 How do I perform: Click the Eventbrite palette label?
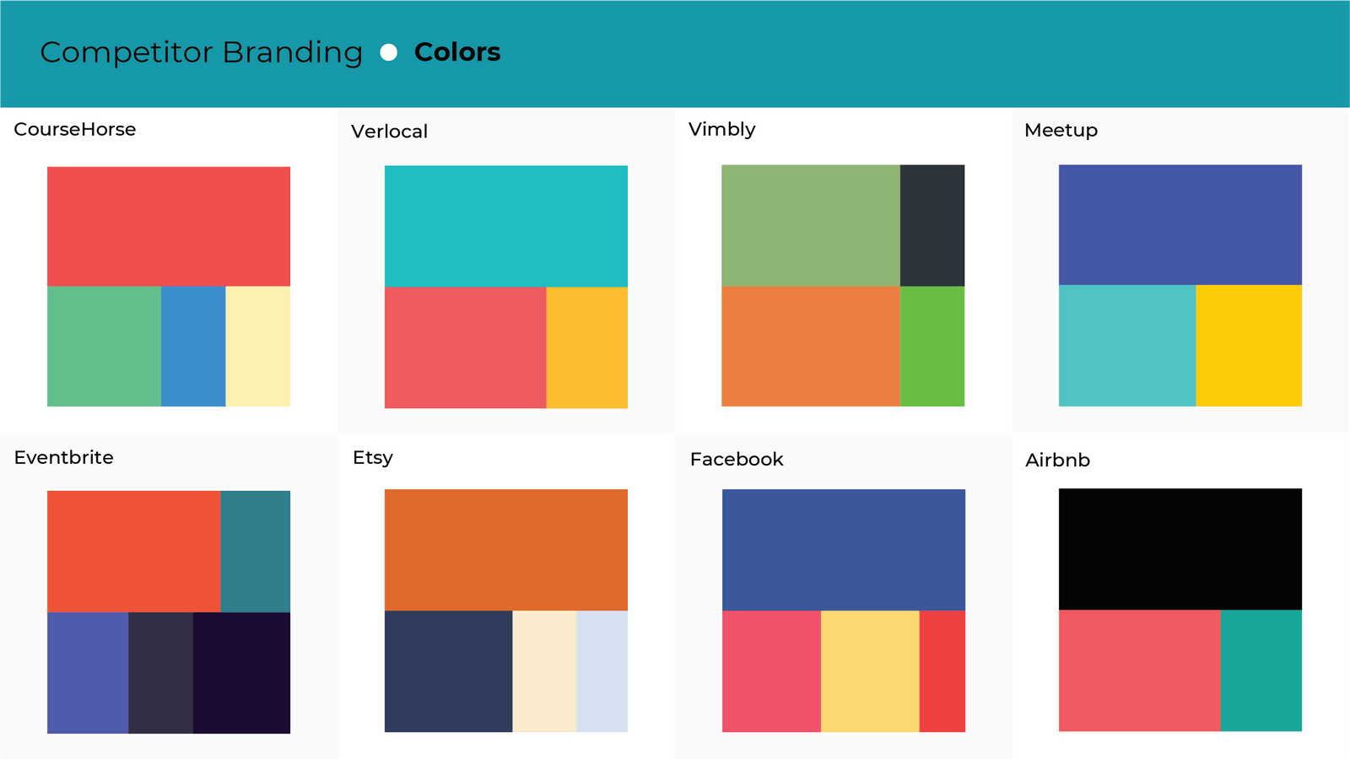pyautogui.click(x=64, y=457)
